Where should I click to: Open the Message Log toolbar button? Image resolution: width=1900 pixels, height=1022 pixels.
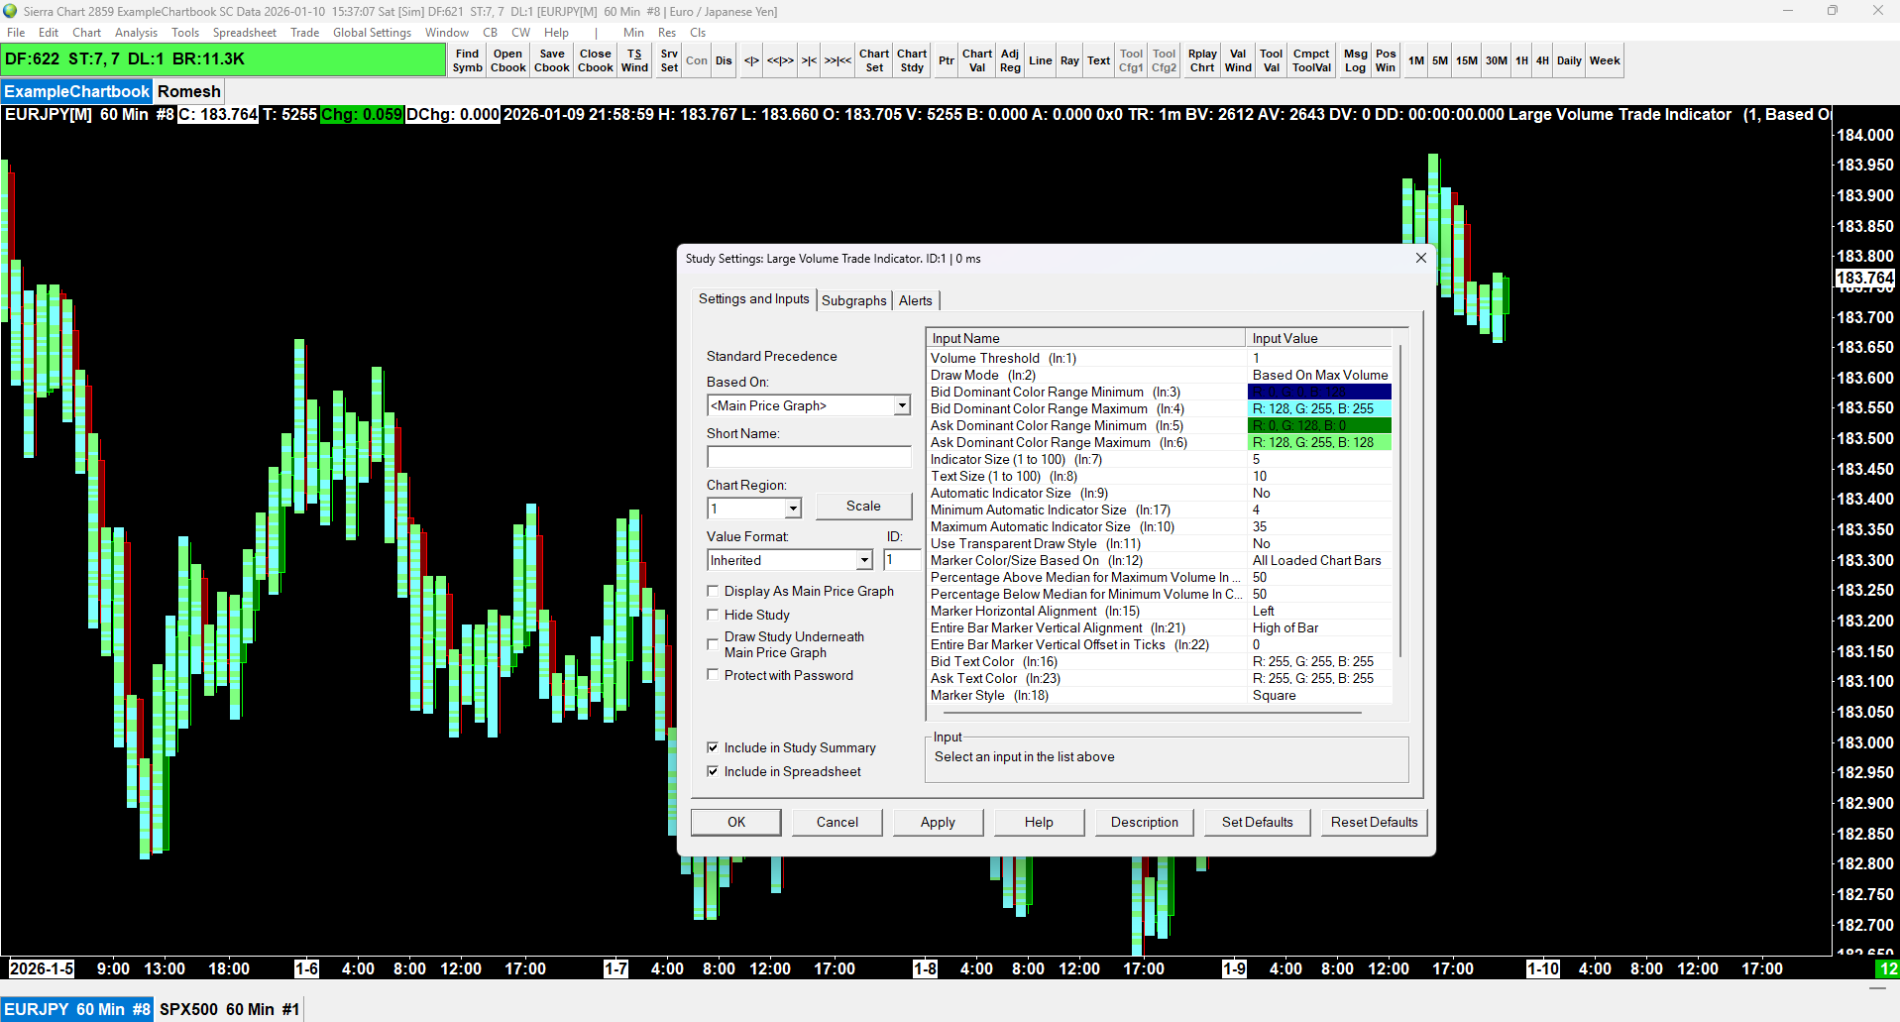[1355, 60]
